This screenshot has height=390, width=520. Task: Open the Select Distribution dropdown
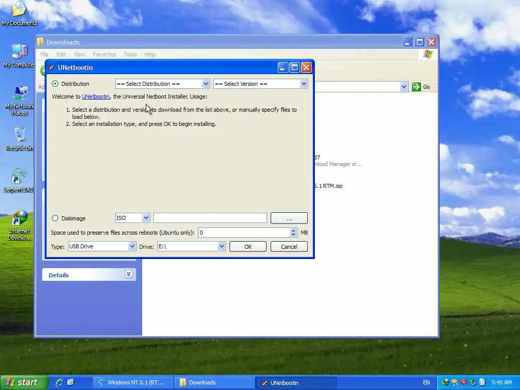(x=162, y=84)
